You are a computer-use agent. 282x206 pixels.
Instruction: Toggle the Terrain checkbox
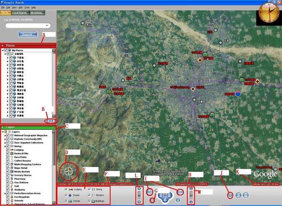point(66,201)
